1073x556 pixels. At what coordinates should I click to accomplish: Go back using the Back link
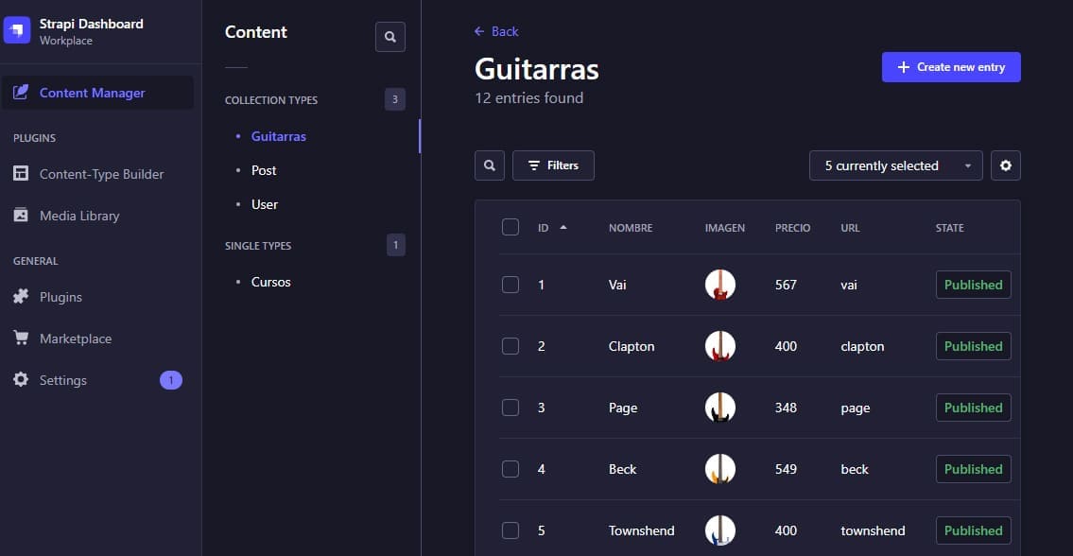(x=496, y=31)
